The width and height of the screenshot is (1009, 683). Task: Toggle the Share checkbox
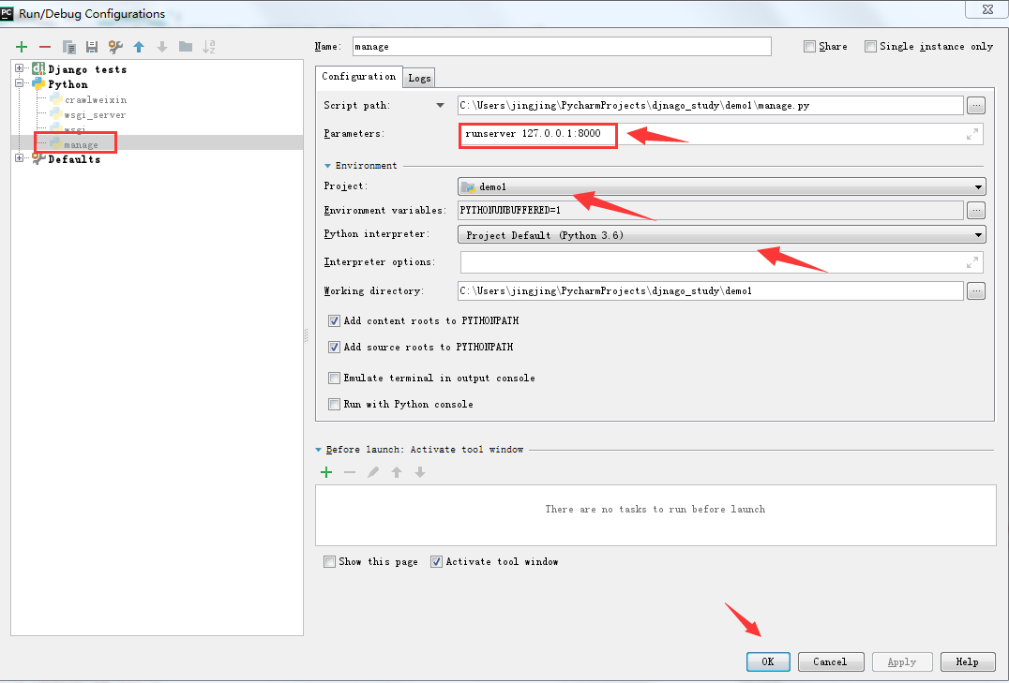pyautogui.click(x=809, y=46)
